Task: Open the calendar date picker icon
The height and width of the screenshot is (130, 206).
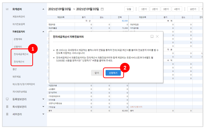Action: (102, 9)
